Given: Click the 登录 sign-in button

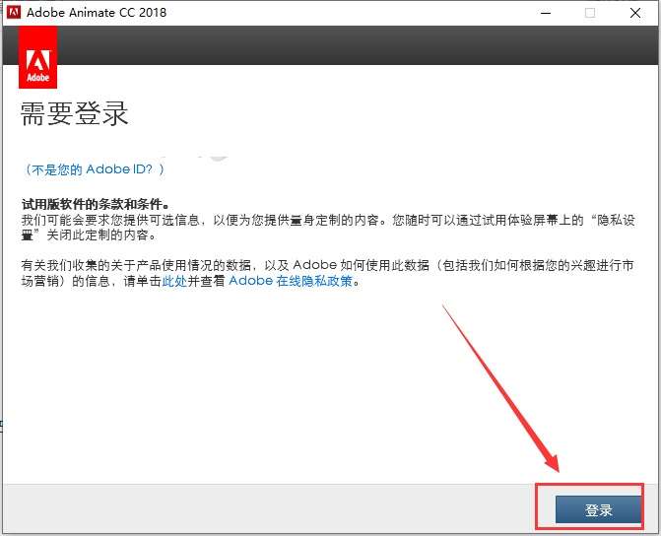Looking at the screenshot, I should [x=598, y=509].
